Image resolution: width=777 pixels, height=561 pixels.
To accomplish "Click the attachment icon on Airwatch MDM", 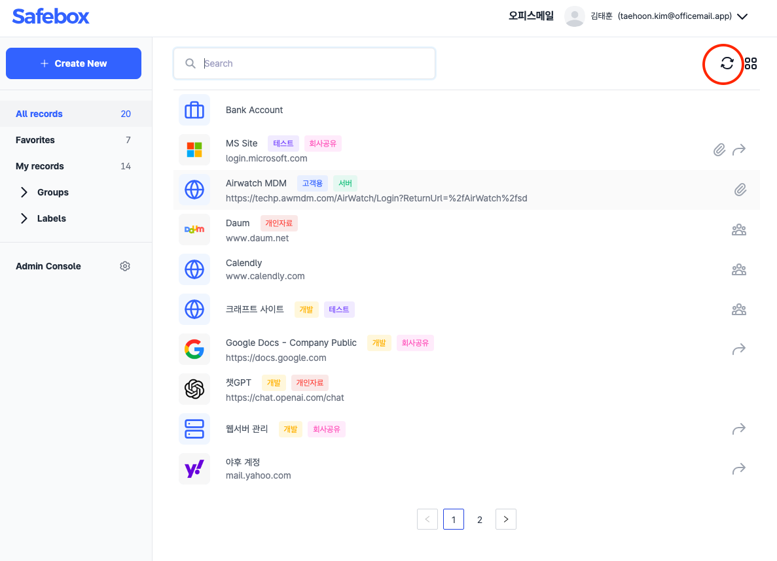I will click(740, 190).
